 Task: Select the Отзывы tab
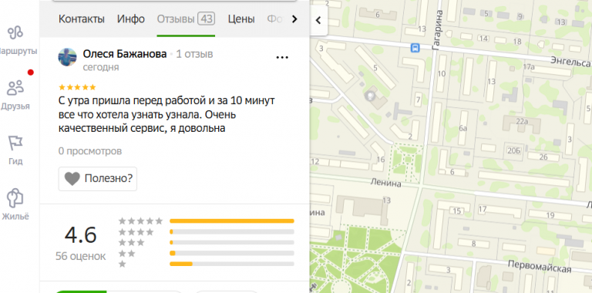pos(186,19)
